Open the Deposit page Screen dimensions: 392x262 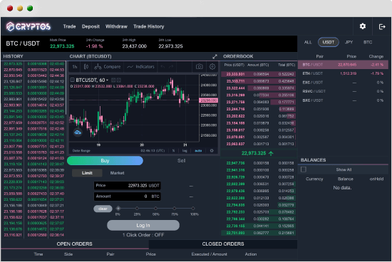pos(91,26)
